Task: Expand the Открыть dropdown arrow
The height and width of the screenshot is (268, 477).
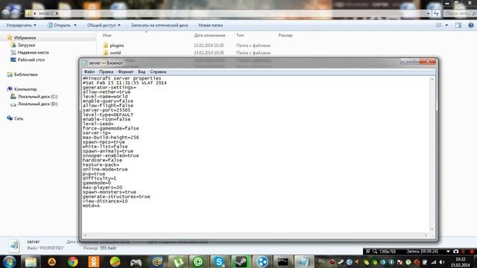Action: [x=75, y=25]
